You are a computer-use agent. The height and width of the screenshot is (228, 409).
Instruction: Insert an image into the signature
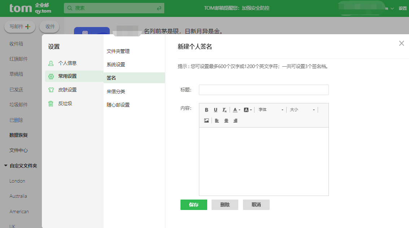click(206, 121)
